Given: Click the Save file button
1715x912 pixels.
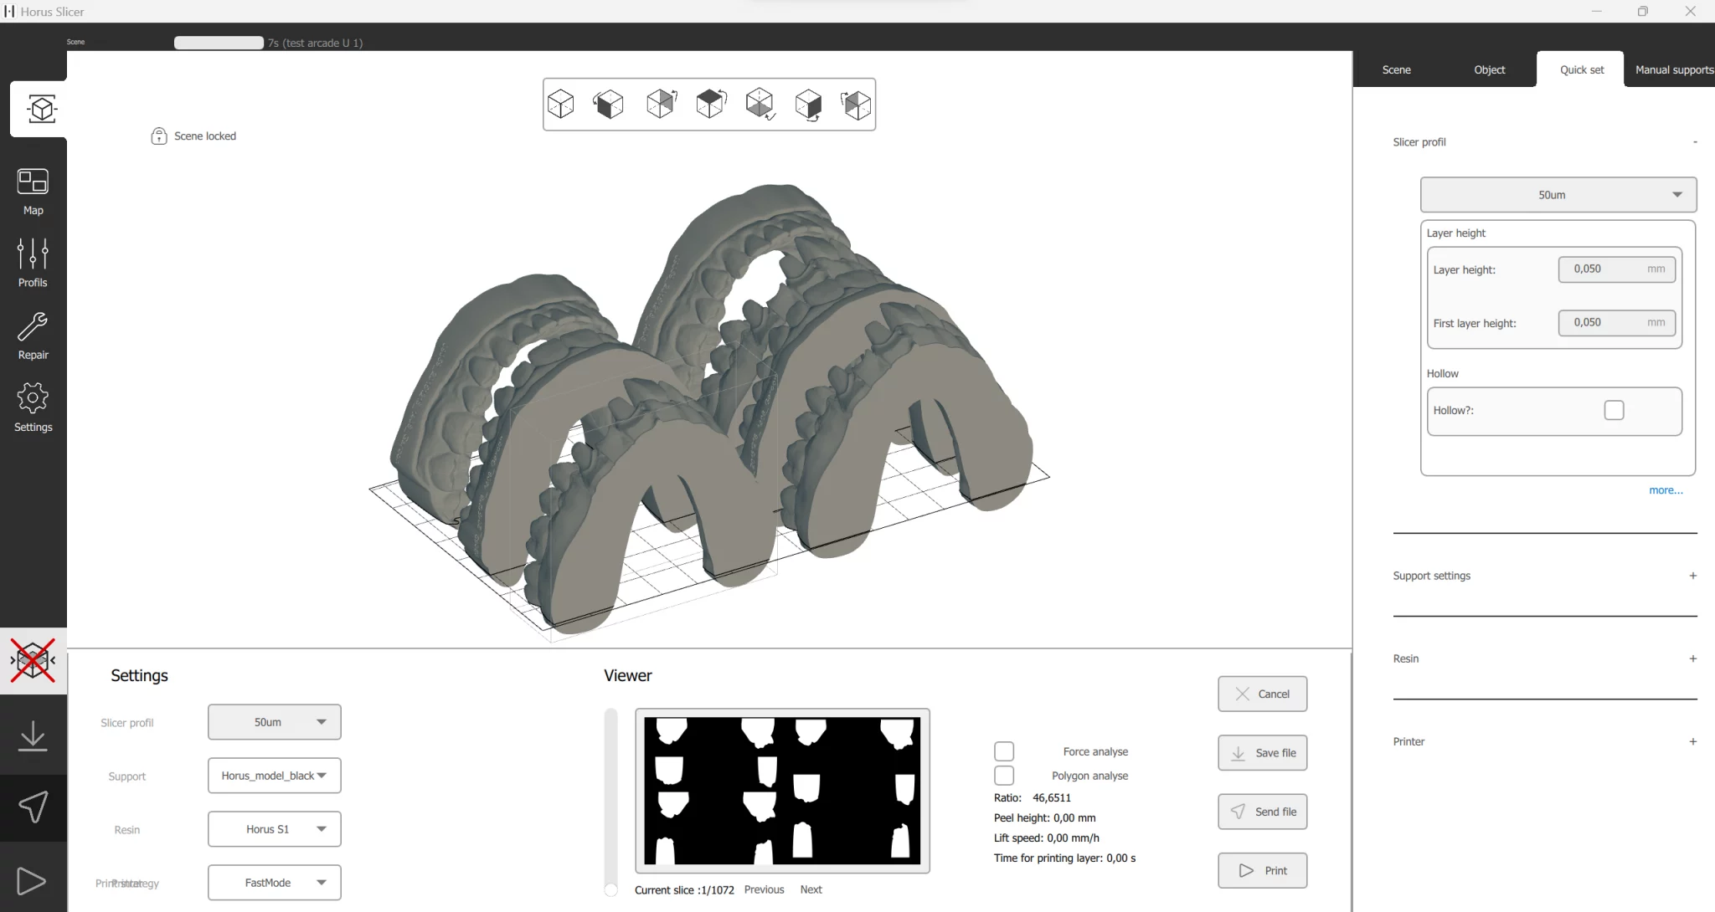Looking at the screenshot, I should pos(1262,753).
